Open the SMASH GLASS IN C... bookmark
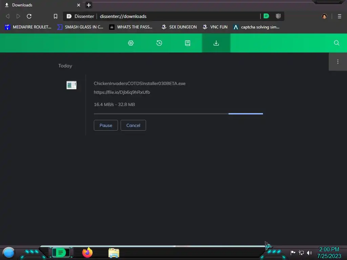 pos(80,27)
